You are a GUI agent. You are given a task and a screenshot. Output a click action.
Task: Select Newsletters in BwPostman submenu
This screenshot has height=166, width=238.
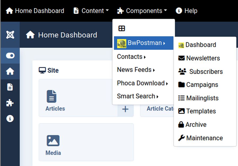pos(203,58)
